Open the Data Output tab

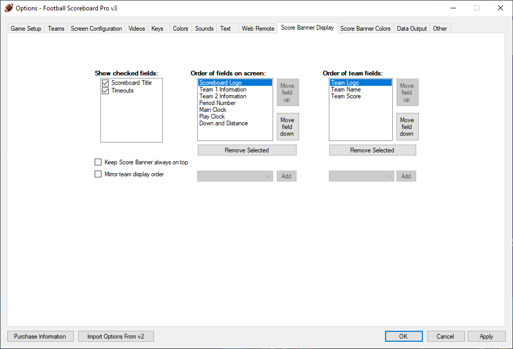pos(412,29)
